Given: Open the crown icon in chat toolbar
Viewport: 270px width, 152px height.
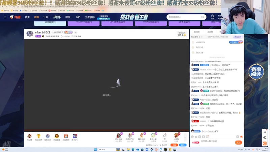Looking at the screenshot, I should (x=196, y=137).
